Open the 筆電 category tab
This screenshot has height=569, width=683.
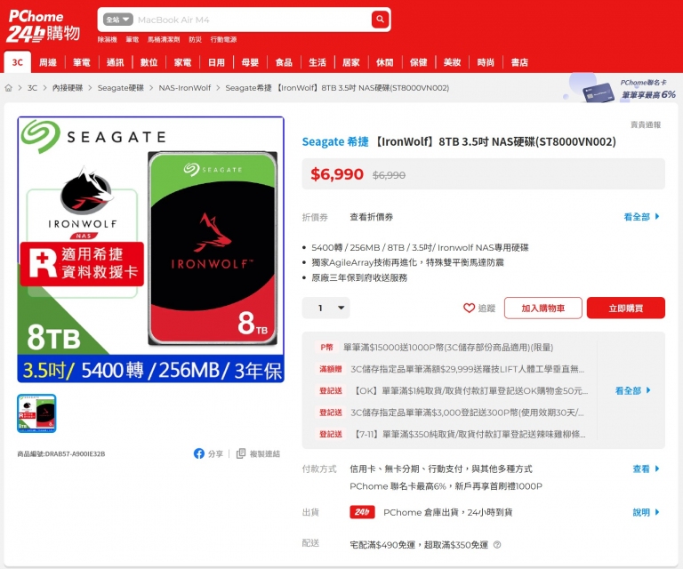(x=82, y=62)
